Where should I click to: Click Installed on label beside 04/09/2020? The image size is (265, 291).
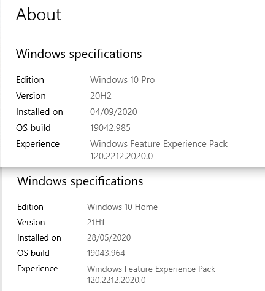(x=39, y=112)
